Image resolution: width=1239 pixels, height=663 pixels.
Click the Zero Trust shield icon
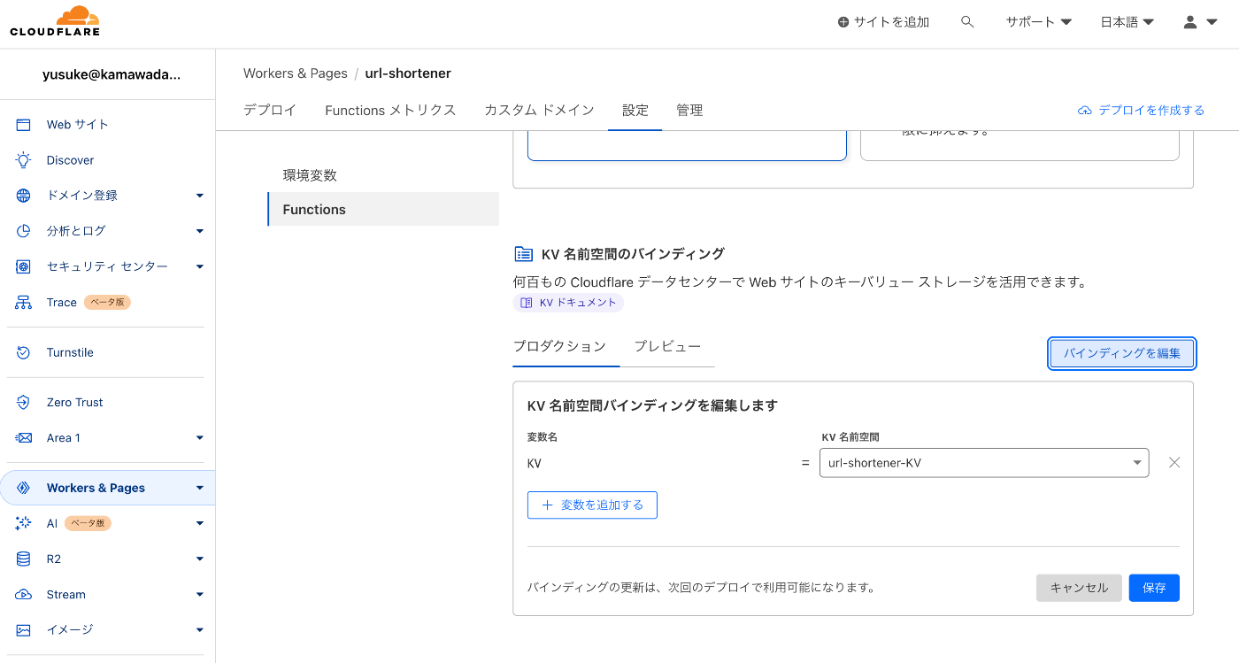pyautogui.click(x=24, y=402)
